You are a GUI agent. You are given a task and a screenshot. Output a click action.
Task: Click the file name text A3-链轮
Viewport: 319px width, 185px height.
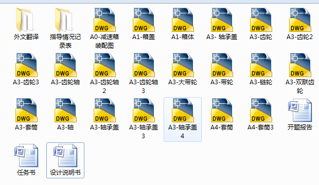(x=261, y=82)
